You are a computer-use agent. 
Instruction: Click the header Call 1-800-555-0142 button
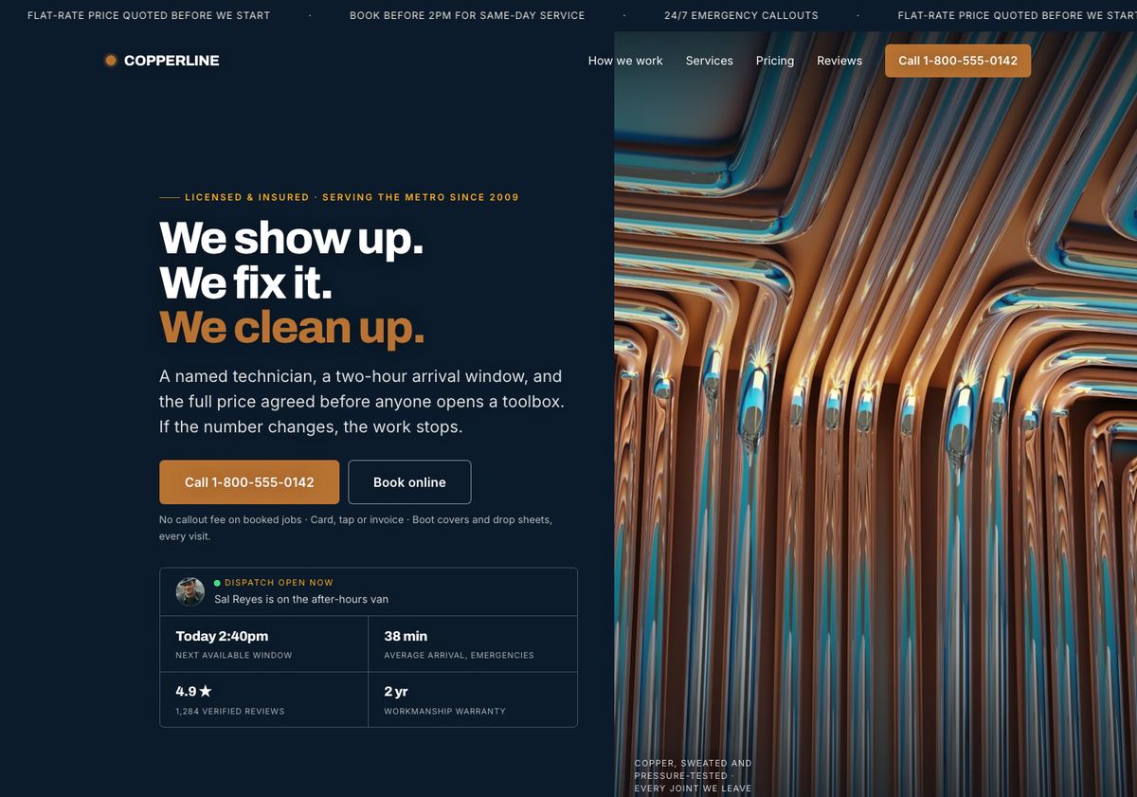(x=958, y=61)
